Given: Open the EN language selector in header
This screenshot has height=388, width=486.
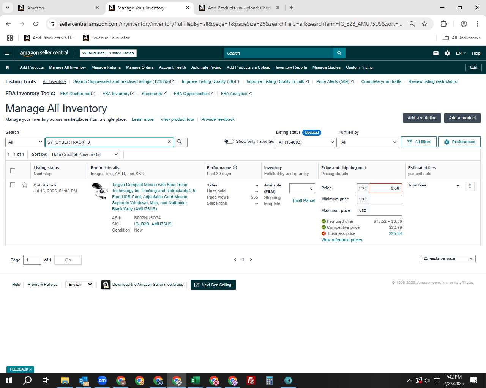Looking at the screenshot, I should pos(461,53).
